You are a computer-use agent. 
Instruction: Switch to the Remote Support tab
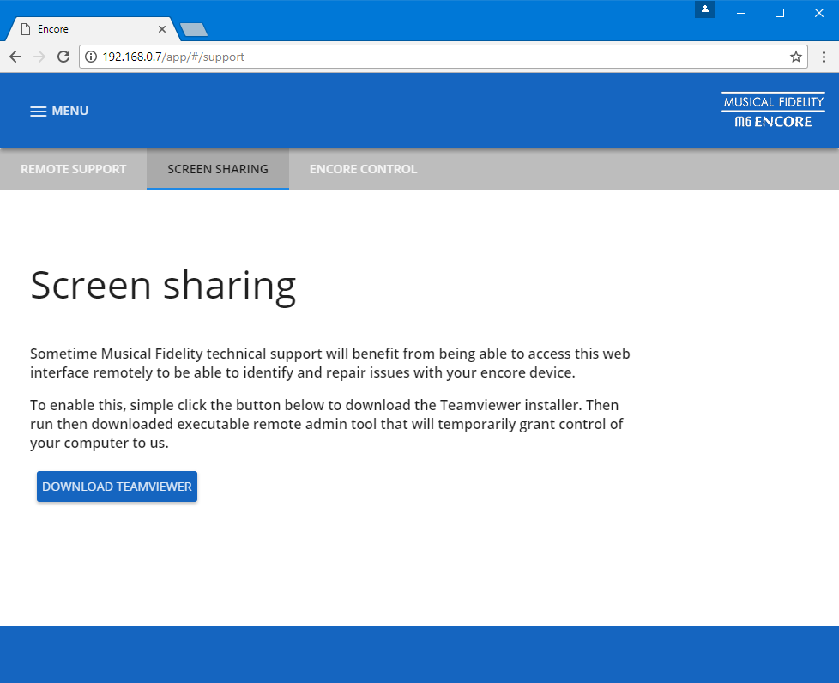click(73, 169)
